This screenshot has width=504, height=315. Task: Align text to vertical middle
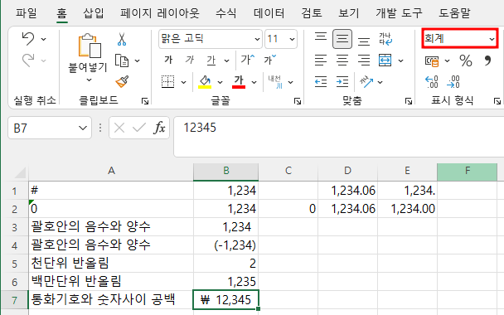tap(342, 39)
